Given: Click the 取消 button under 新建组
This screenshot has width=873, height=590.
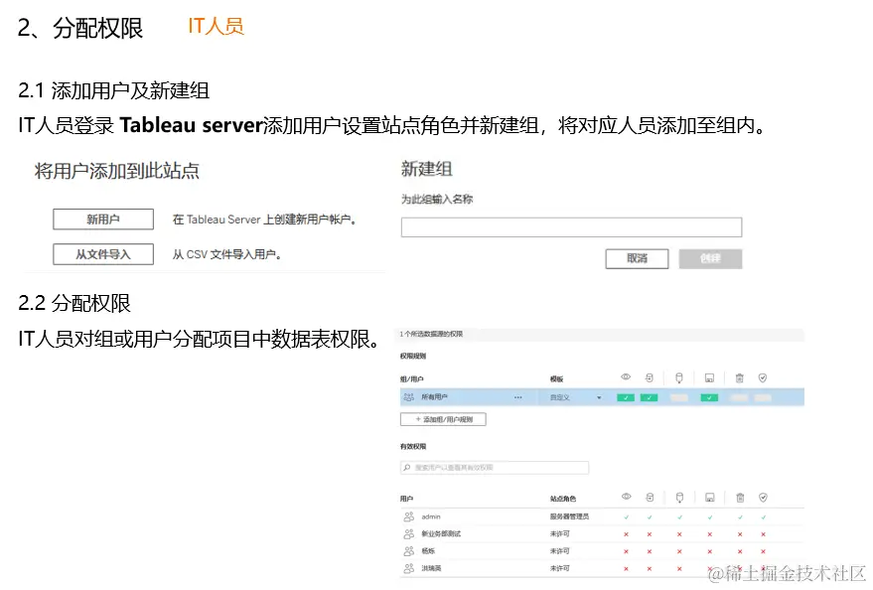Looking at the screenshot, I should (x=637, y=258).
